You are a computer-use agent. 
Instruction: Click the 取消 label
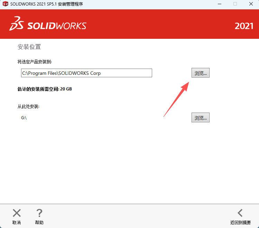click(17, 222)
